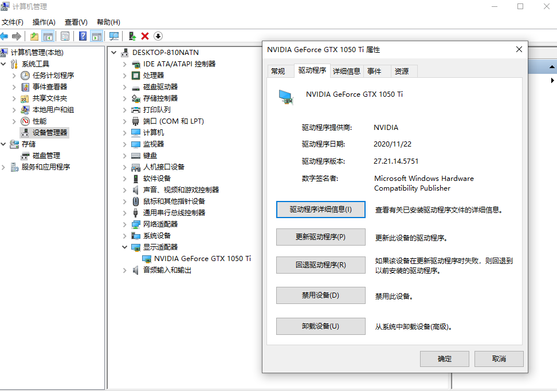Click the action pane right-arrow expander

pos(552,80)
